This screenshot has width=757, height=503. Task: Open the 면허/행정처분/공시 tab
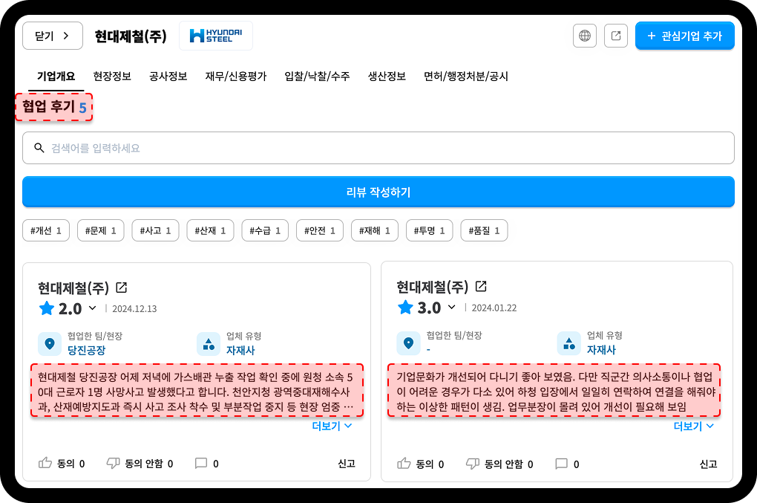[x=466, y=77]
